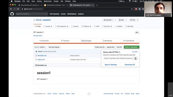
Task: Click the GitHub logo home icon
Action: point(12,14)
